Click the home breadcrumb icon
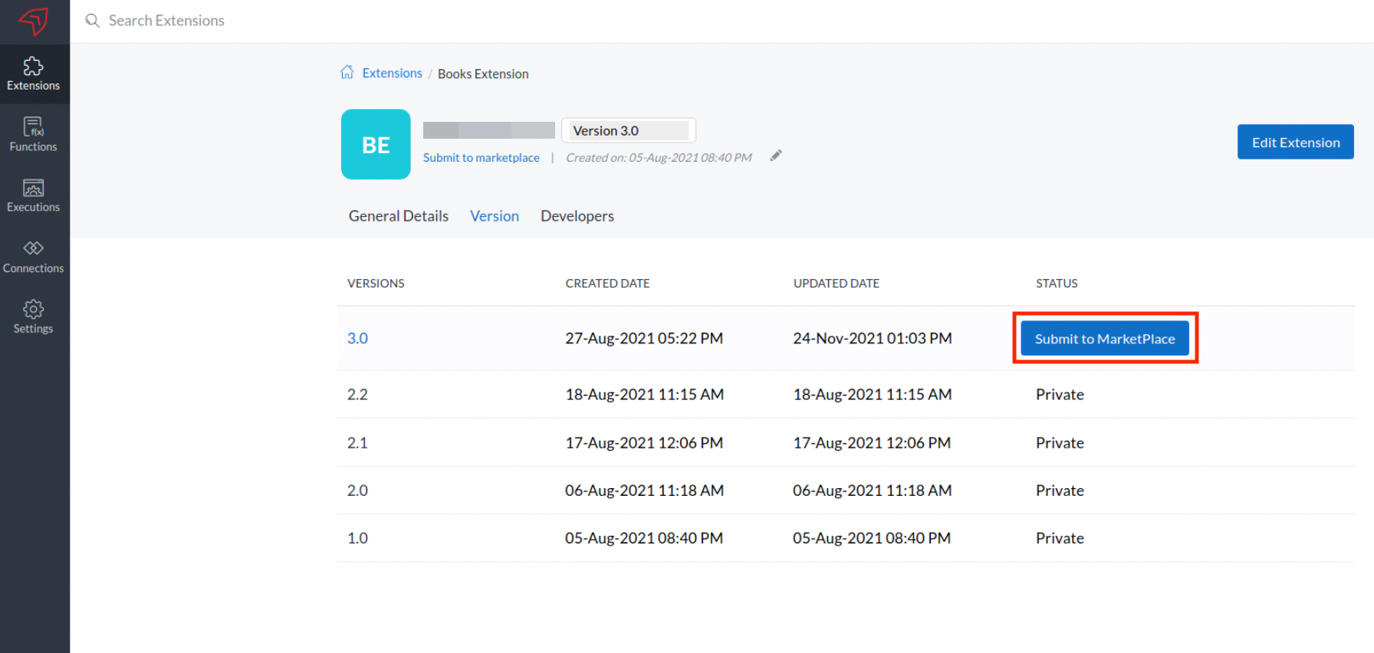Viewport: 1374px width, 653px height. coord(347,73)
